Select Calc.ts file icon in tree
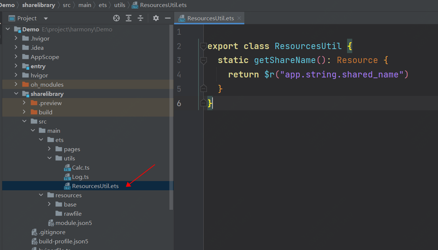The height and width of the screenshot is (250, 438). [67, 167]
